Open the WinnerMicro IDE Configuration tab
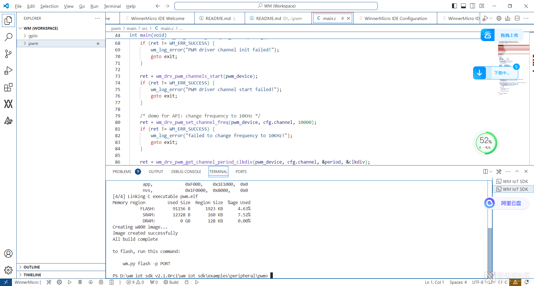The width and height of the screenshot is (534, 286). coord(395,18)
